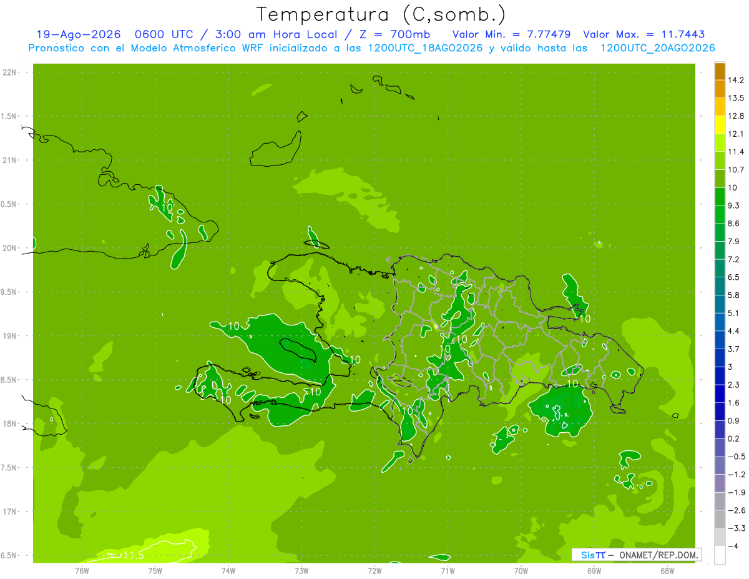Click the "18N" latitude axis label
Image resolution: width=749 pixels, height=579 pixels.
pyautogui.click(x=9, y=424)
